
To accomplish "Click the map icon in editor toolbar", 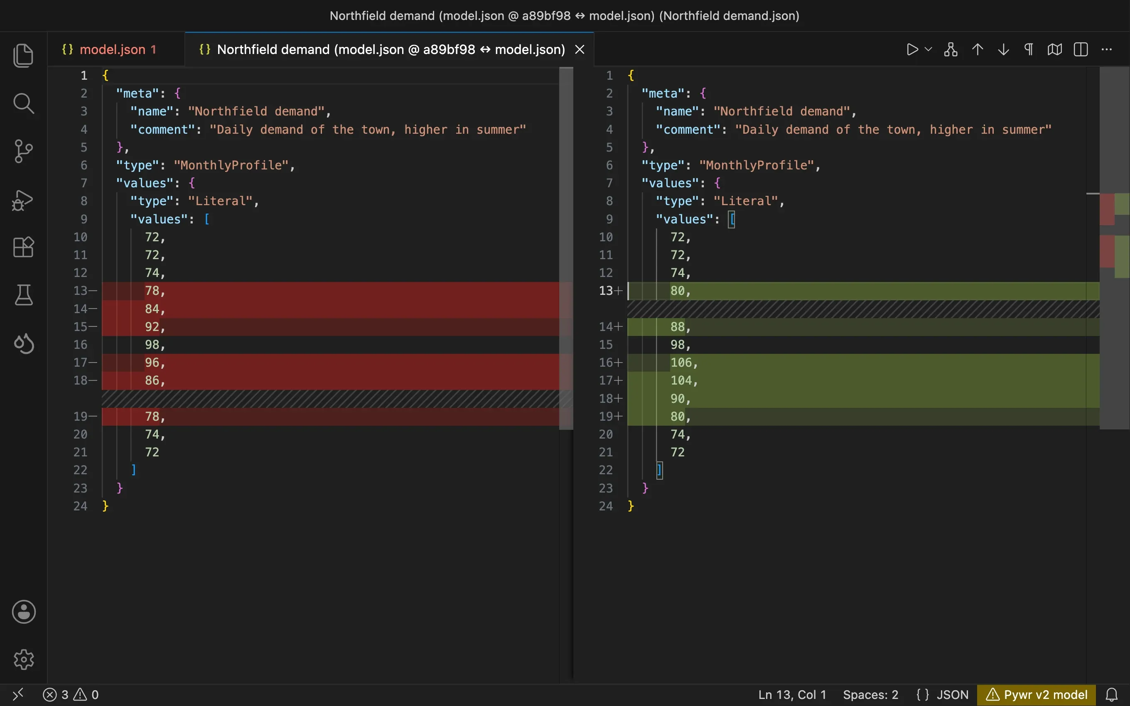I will (1055, 49).
